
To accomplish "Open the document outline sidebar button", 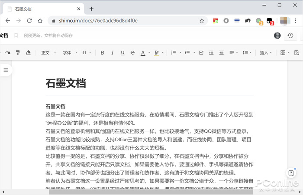I will coord(6,70).
